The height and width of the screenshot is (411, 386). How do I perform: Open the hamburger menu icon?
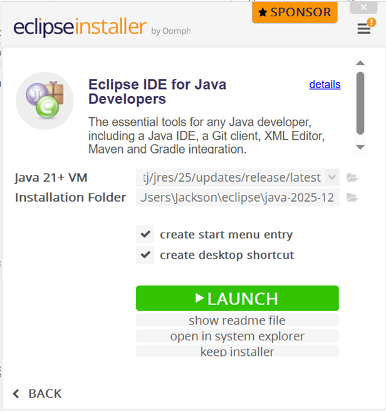click(x=363, y=28)
